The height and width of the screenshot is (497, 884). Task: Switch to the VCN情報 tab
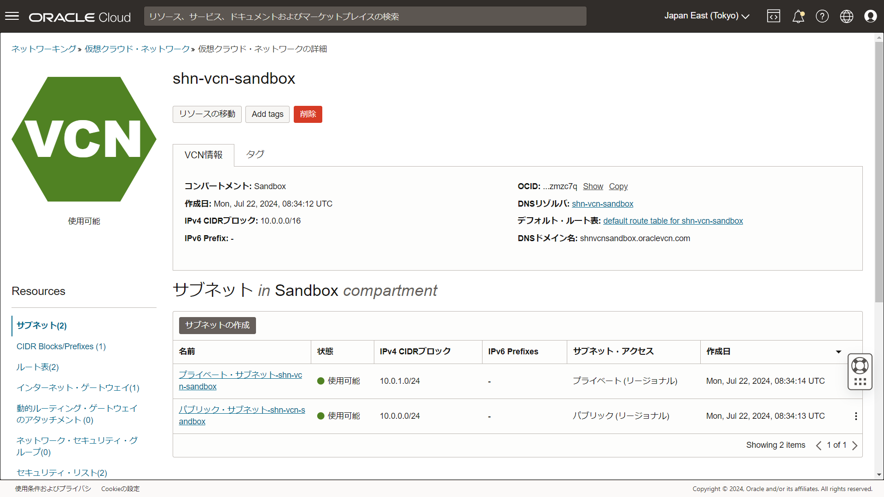[x=204, y=155]
